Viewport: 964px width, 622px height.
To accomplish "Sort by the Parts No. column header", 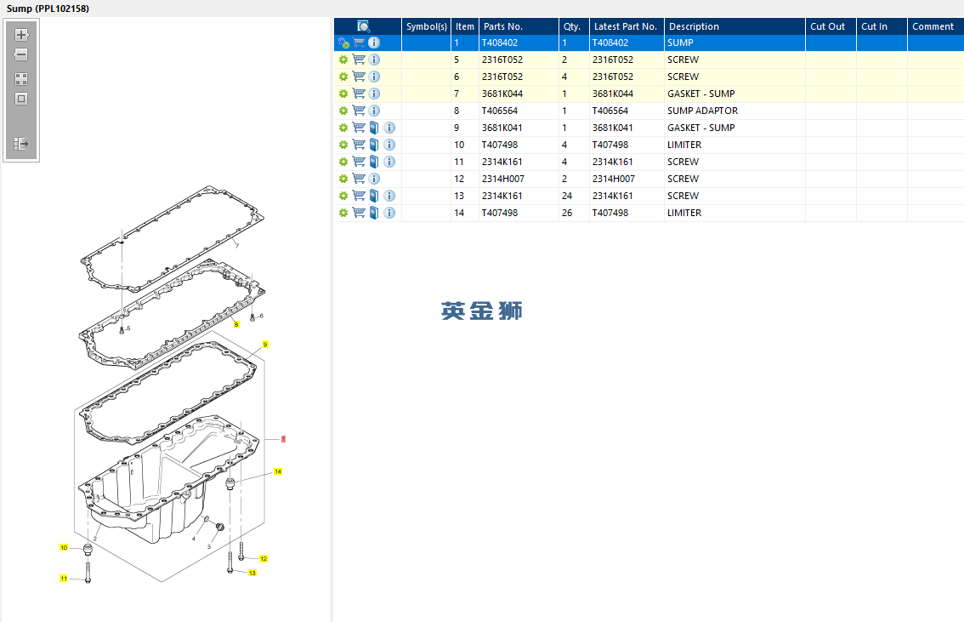I will [519, 26].
